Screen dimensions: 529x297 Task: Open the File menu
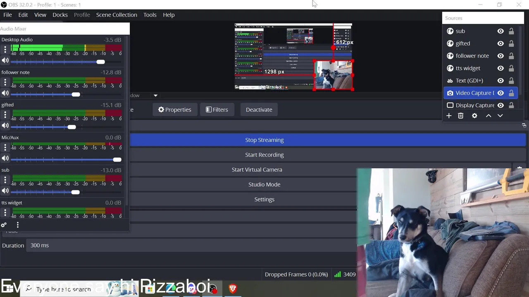tap(7, 15)
